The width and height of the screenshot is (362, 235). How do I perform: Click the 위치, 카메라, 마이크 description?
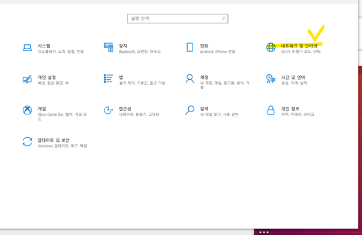click(298, 115)
